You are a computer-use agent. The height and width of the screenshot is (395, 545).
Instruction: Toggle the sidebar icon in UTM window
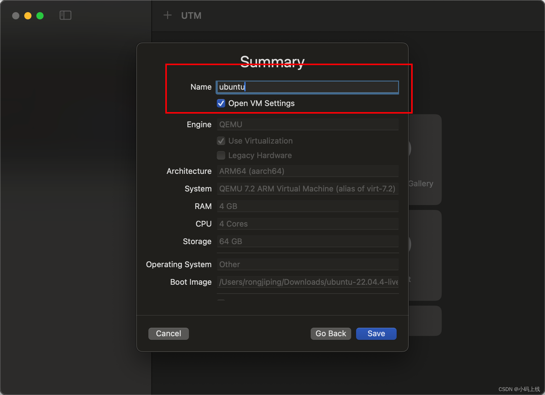pyautogui.click(x=65, y=15)
